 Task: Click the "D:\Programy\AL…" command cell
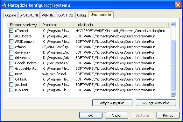click(56, 36)
